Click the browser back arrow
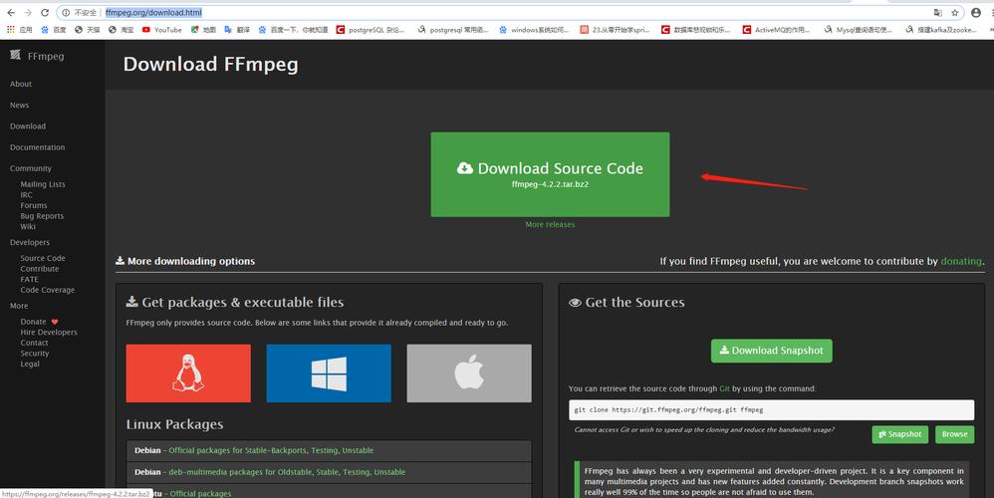 11,13
